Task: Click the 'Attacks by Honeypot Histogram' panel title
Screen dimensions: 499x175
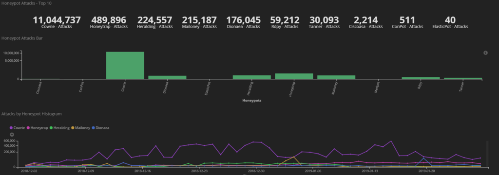Action: click(x=32, y=114)
